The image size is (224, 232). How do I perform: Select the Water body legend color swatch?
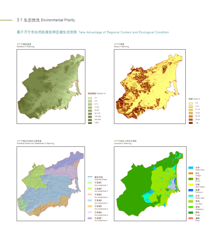191,168
